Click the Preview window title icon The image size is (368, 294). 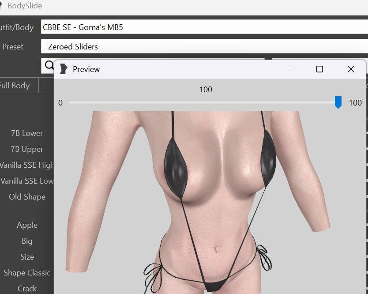(63, 69)
